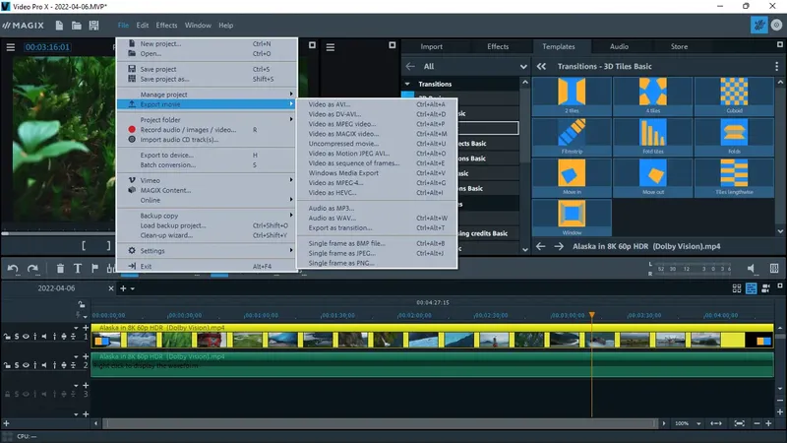The height and width of the screenshot is (443, 787).
Task: Open the zoom 100% dropdown
Action: click(698, 423)
